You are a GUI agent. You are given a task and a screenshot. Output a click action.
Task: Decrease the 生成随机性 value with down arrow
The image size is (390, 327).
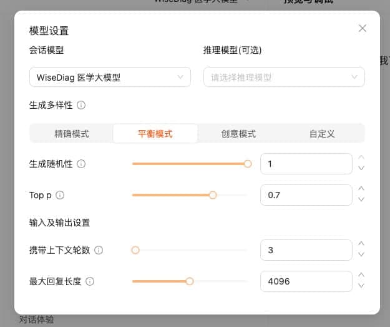[361, 168]
